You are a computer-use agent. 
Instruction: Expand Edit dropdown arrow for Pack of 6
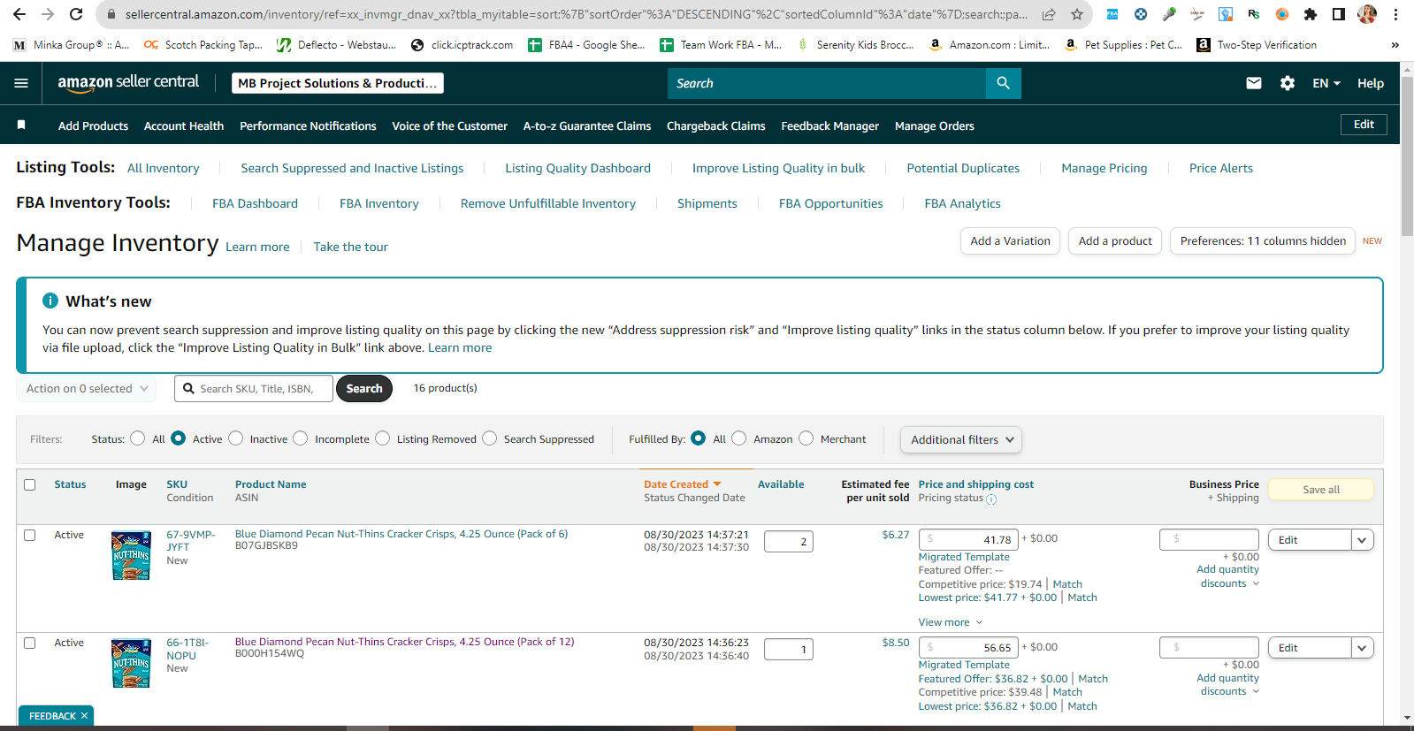pos(1363,540)
